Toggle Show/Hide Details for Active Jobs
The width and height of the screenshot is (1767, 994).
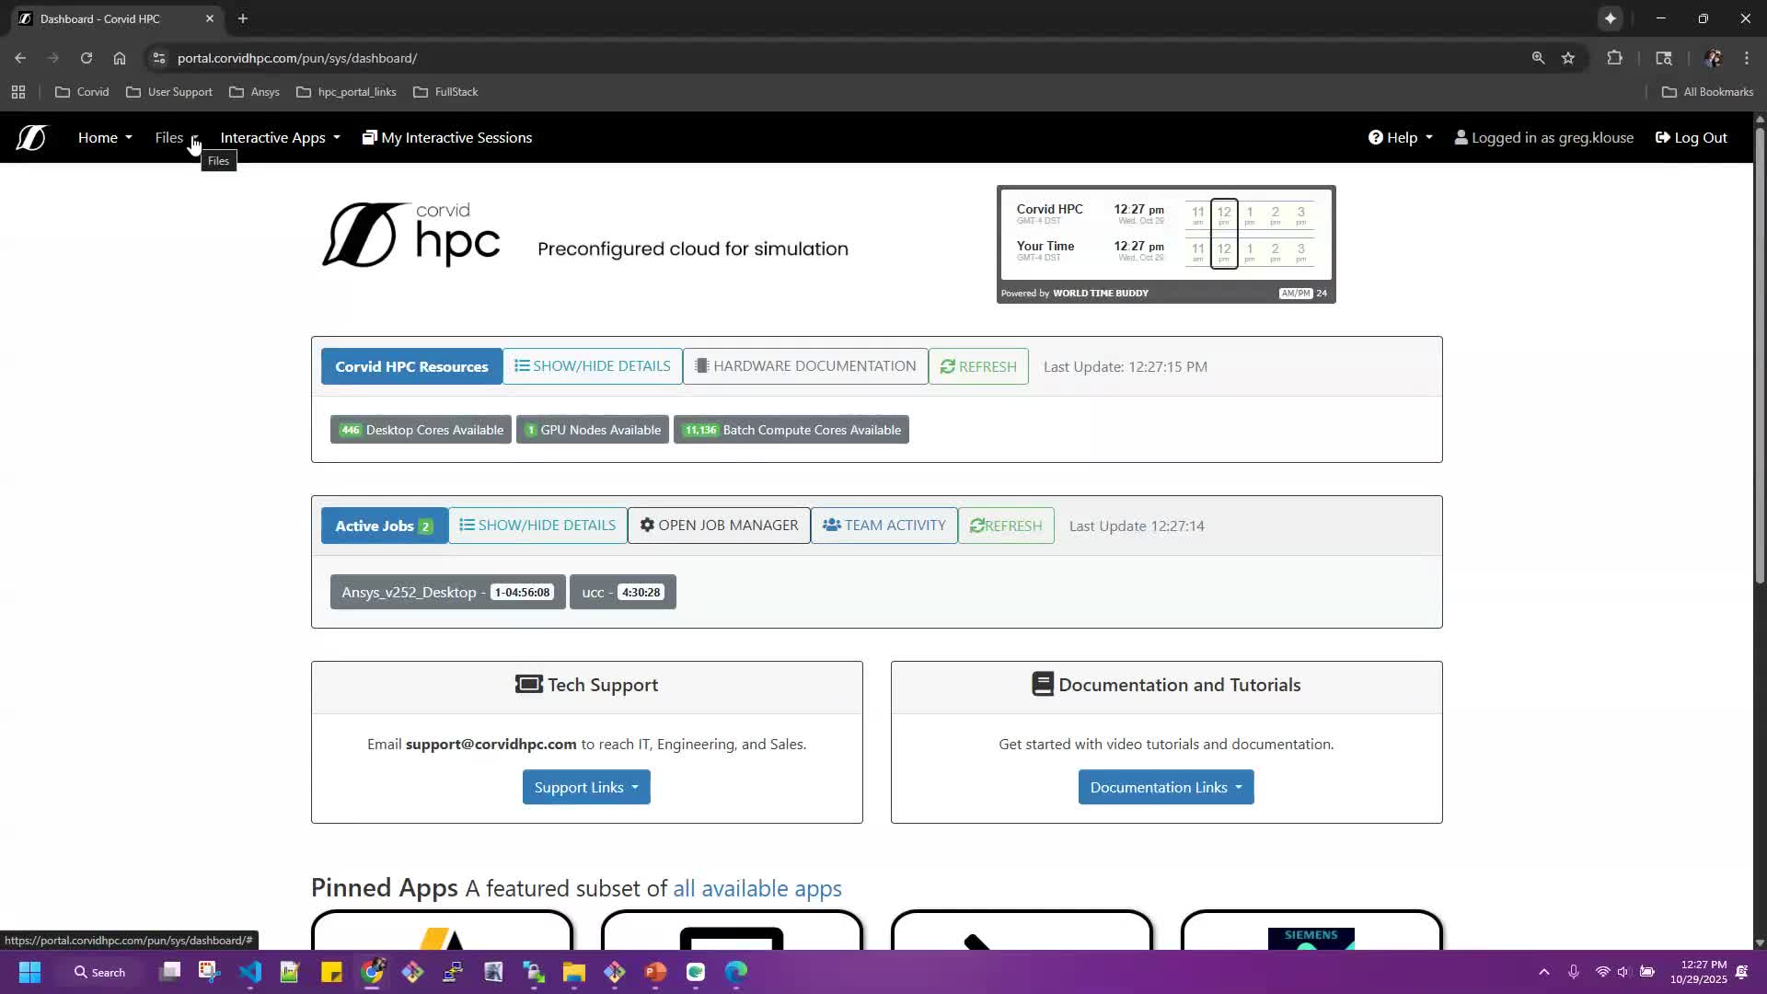pyautogui.click(x=537, y=526)
